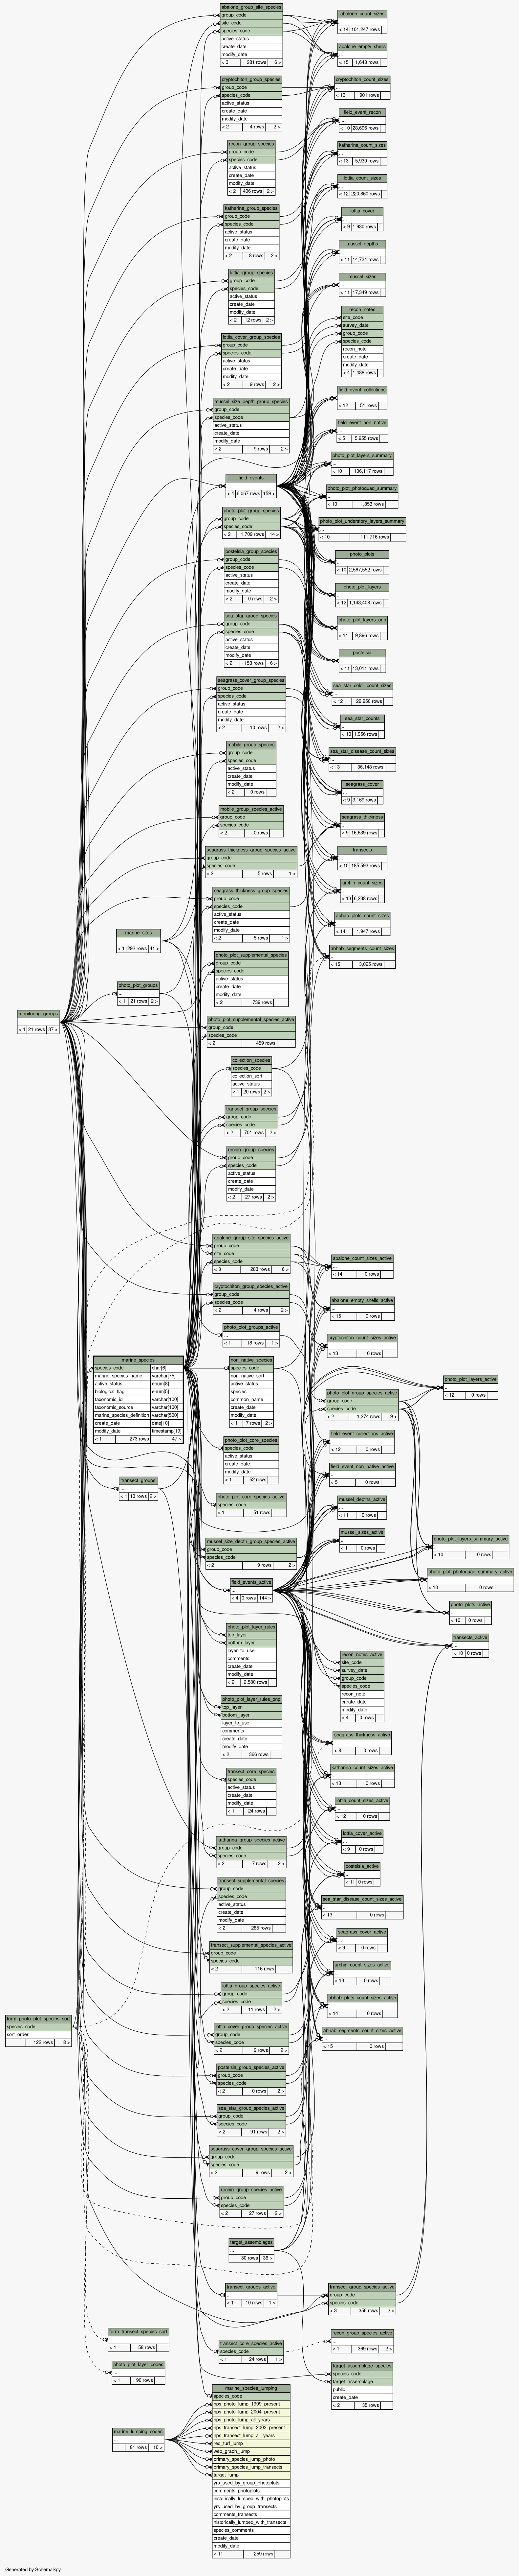The image size is (519, 2576).
Task: Open the non_native_species table header
Action: 251,1360
